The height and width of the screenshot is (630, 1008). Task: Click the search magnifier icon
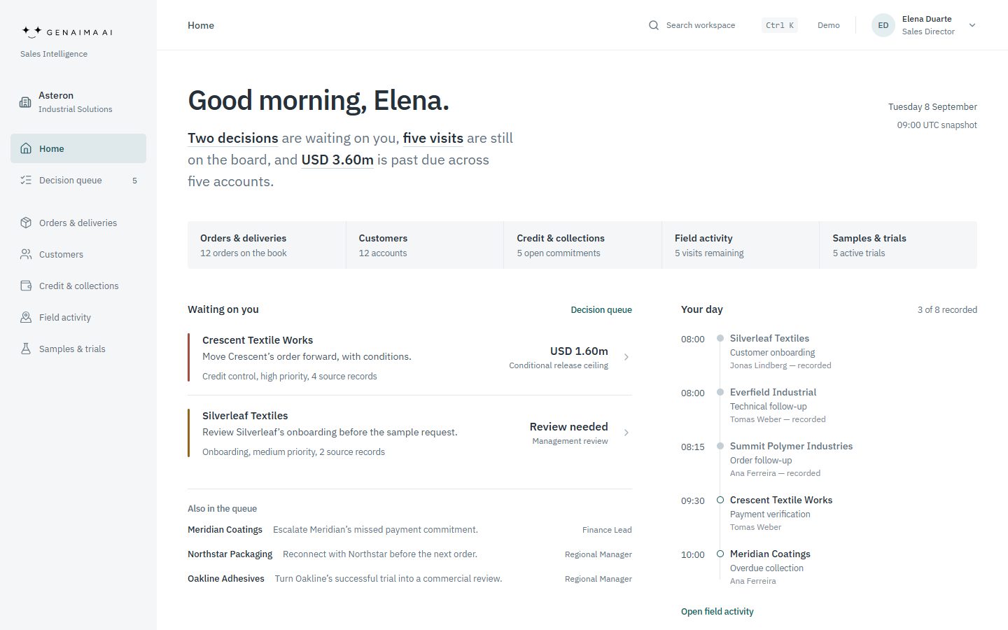654,25
